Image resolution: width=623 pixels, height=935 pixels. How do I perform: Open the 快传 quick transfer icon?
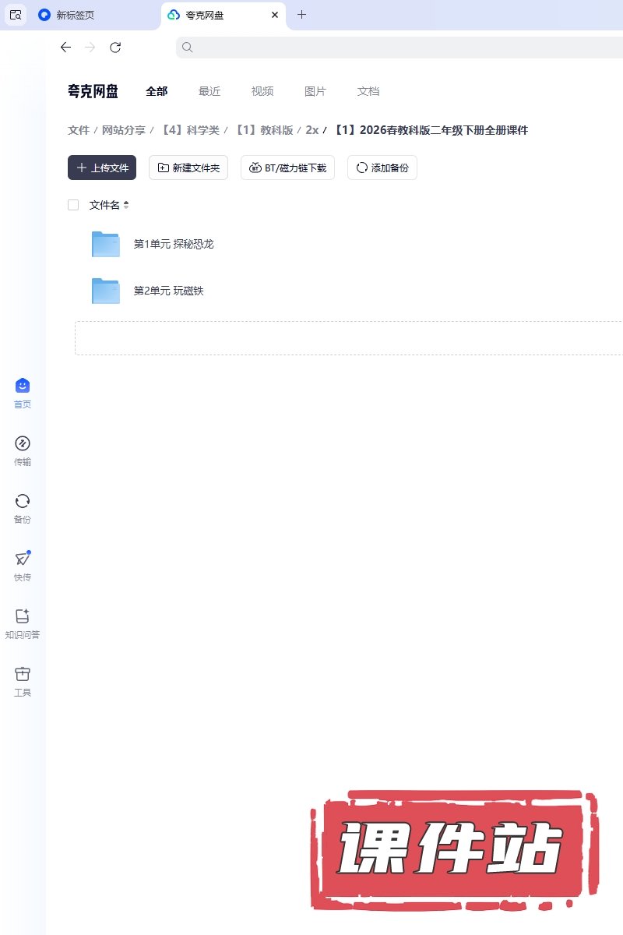pos(23,559)
